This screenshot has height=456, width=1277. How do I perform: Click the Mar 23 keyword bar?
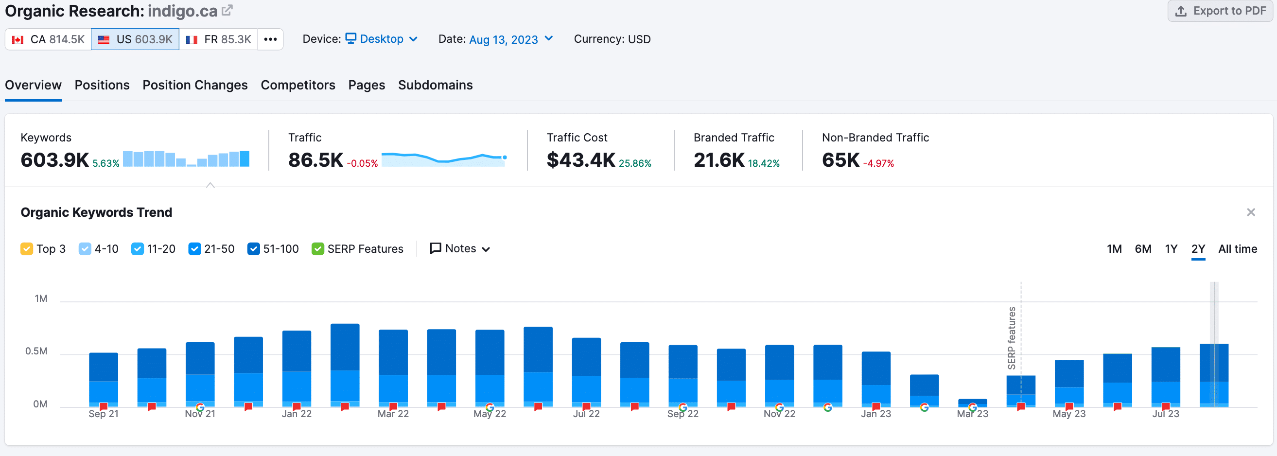click(x=973, y=403)
